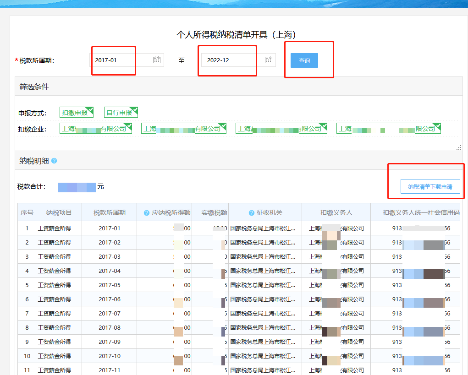The image size is (468, 375).
Task: Click row number 10 in 序号 column
Action: tap(27, 356)
